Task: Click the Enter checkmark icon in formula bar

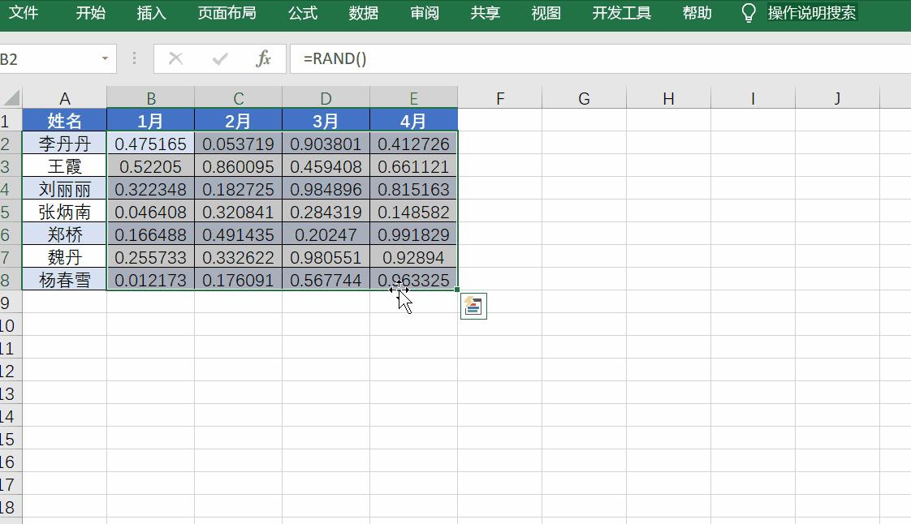Action: click(218, 58)
